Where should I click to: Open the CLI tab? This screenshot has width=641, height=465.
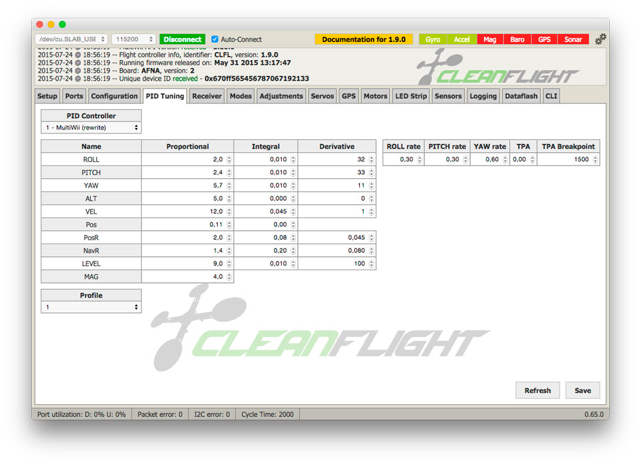(x=551, y=96)
